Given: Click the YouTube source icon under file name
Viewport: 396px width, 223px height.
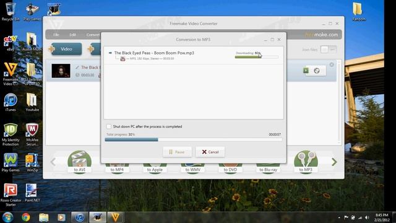Looking at the screenshot, I should (x=123, y=59).
